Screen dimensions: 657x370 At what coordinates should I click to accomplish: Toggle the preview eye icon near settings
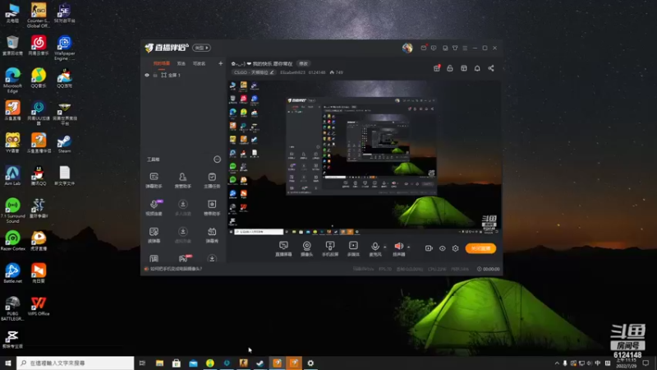pyautogui.click(x=443, y=248)
